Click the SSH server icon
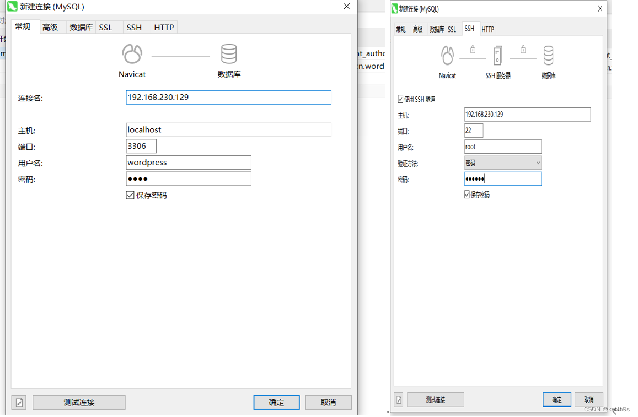This screenshot has height=417, width=638. tap(497, 56)
